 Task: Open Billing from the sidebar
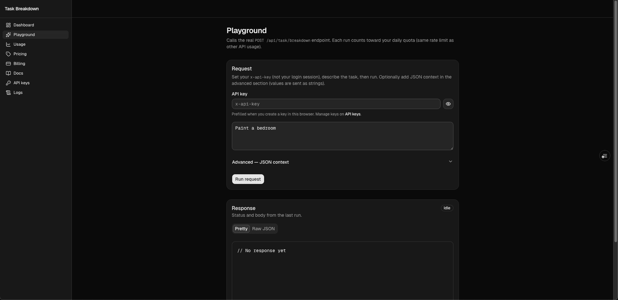19,64
